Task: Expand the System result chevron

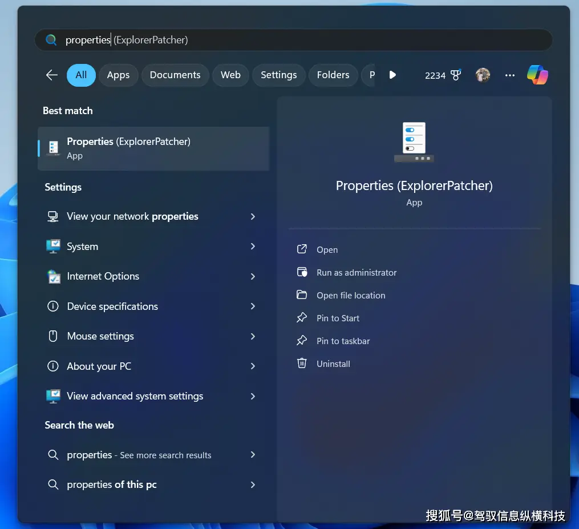Action: 253,247
